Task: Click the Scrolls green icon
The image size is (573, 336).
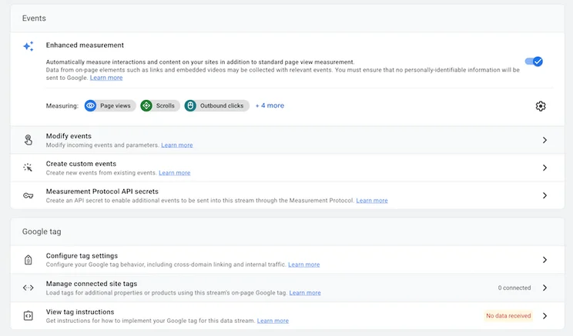Action: pos(146,106)
